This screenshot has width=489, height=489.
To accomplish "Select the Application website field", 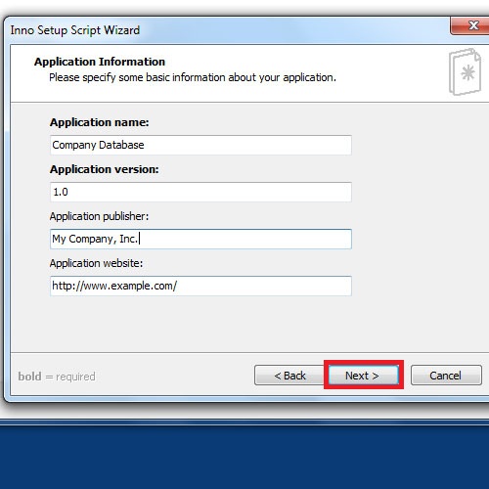I will pyautogui.click(x=200, y=286).
